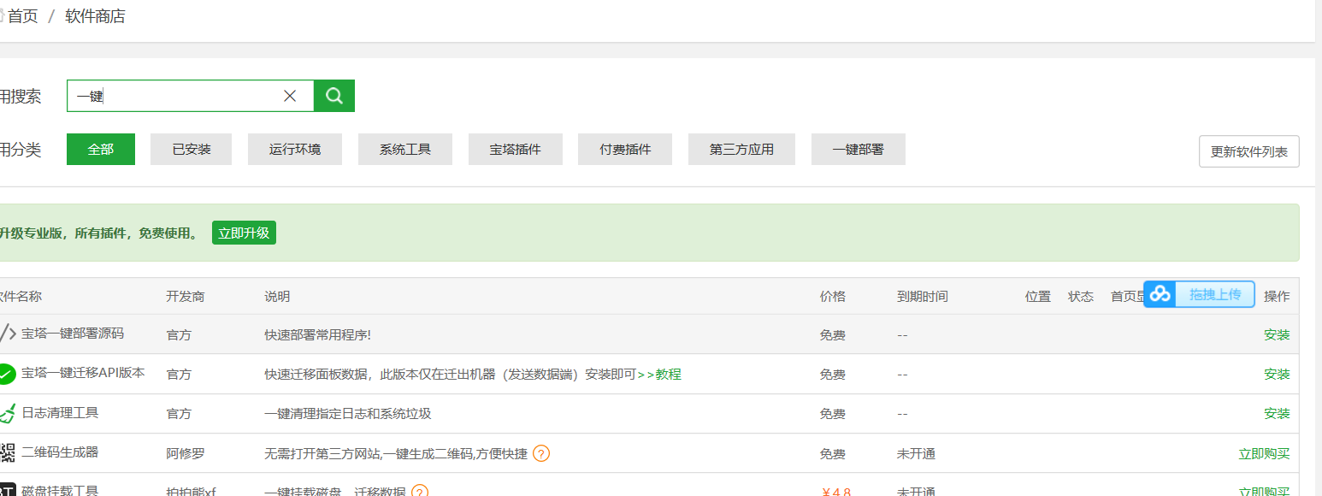Image resolution: width=1322 pixels, height=496 pixels.
Task: Click the 拖拽上传 cloud upload widget
Action: point(1199,294)
